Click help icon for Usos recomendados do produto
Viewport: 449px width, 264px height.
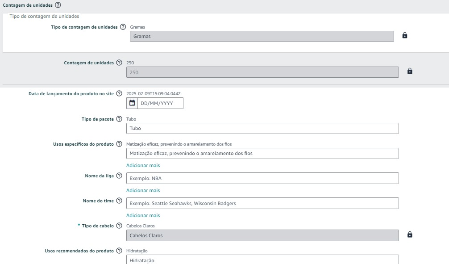[119, 251]
